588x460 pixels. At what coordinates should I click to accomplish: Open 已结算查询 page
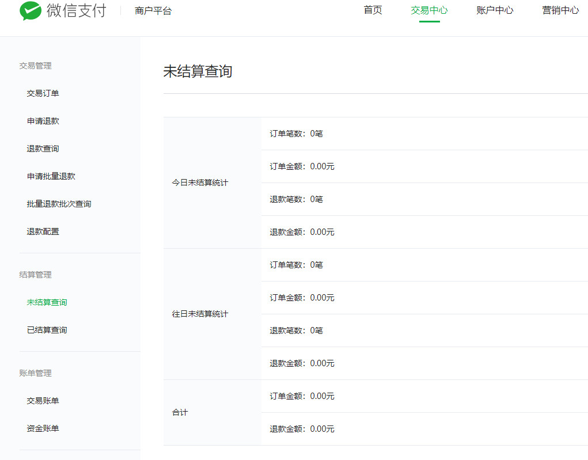click(47, 330)
